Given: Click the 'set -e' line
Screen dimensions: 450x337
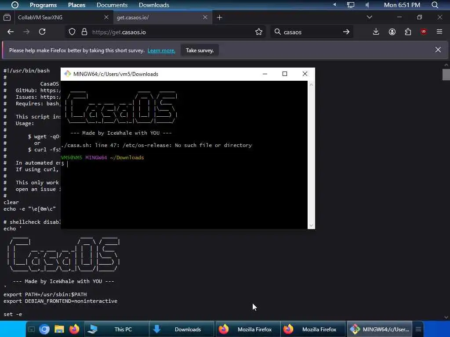Looking at the screenshot, I should click(x=13, y=314).
